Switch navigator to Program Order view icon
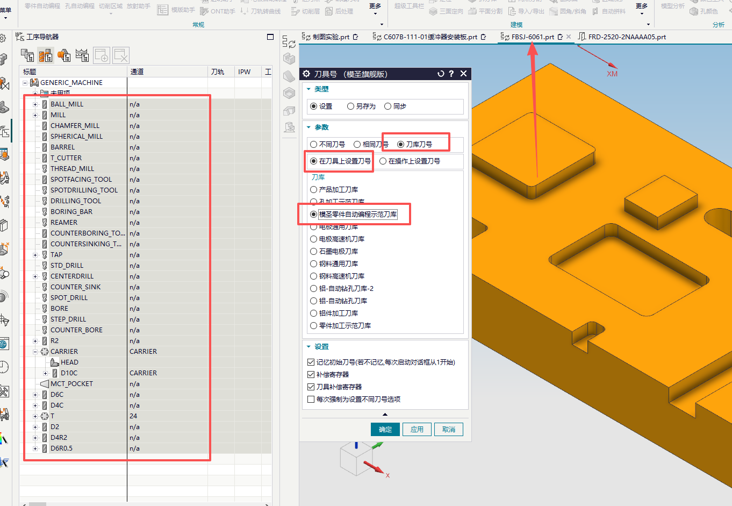 tap(27, 55)
